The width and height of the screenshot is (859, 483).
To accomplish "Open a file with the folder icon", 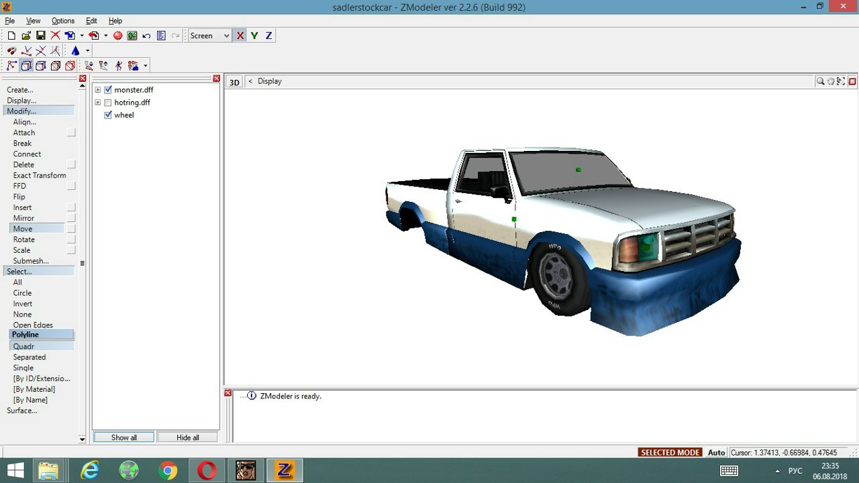I will tap(26, 36).
